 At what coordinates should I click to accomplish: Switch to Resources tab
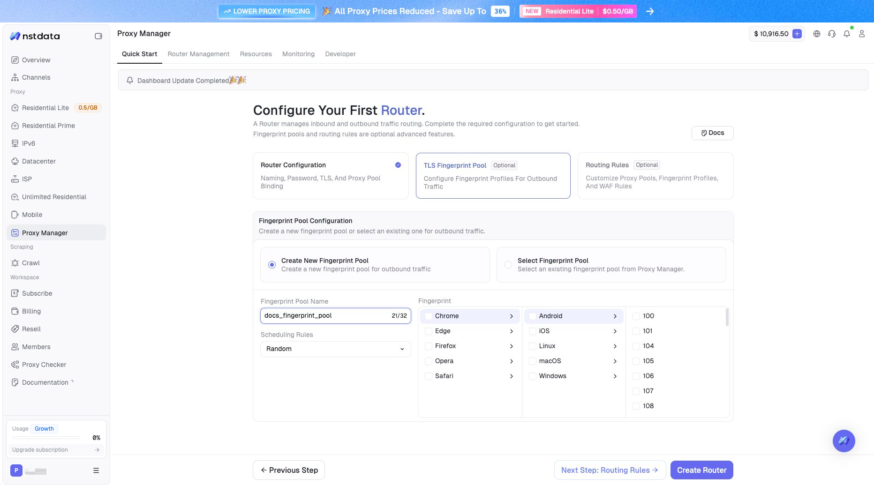256,54
